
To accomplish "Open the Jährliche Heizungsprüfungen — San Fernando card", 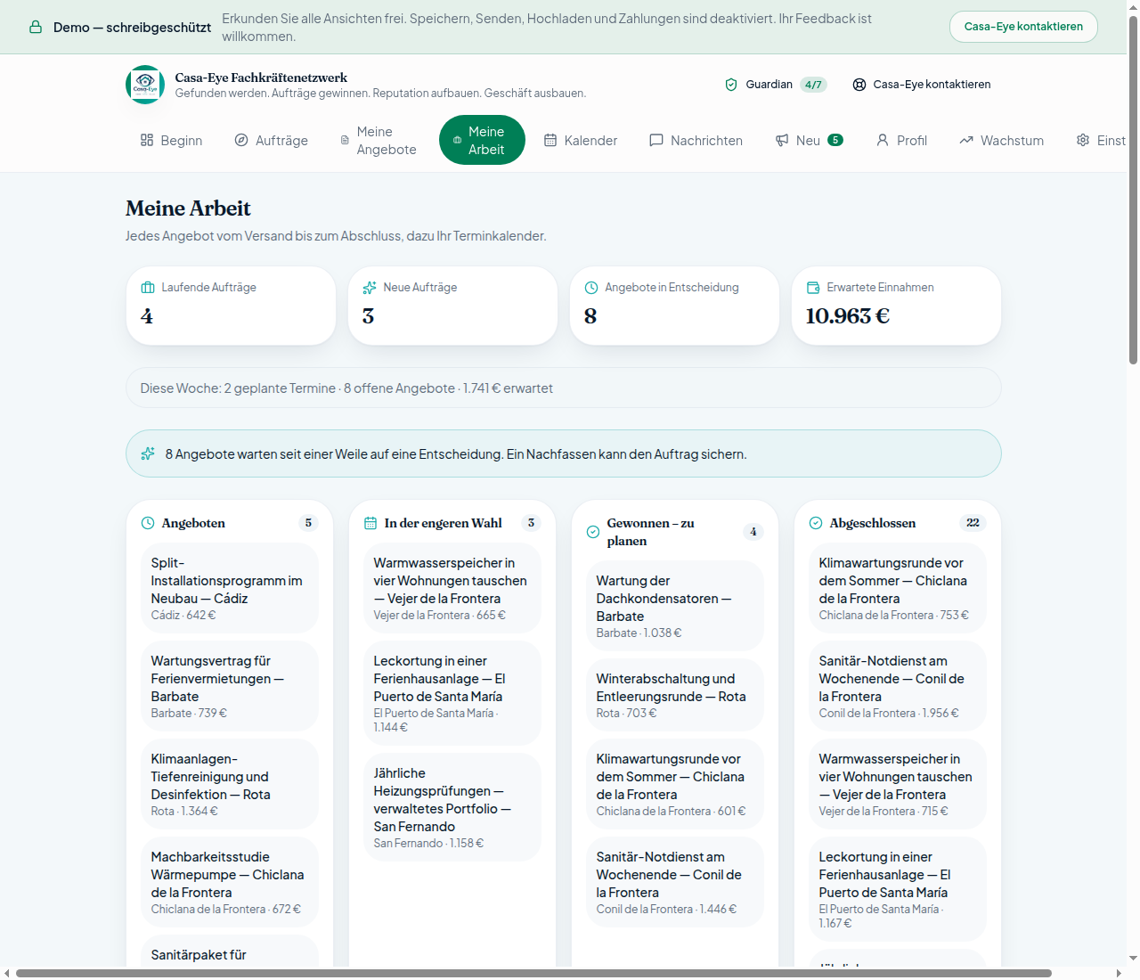I will [x=452, y=807].
